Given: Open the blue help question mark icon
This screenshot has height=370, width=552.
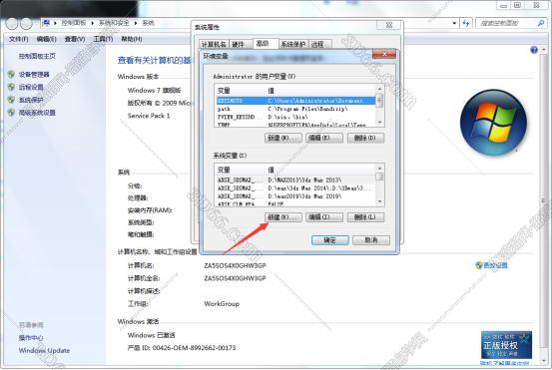Looking at the screenshot, I should point(534,50).
